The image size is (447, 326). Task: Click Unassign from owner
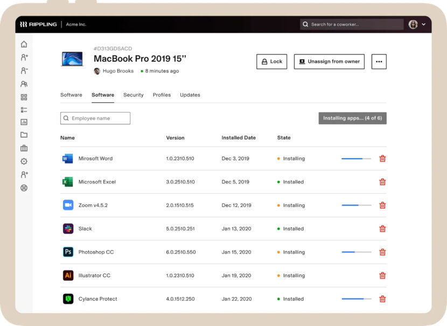coord(329,61)
